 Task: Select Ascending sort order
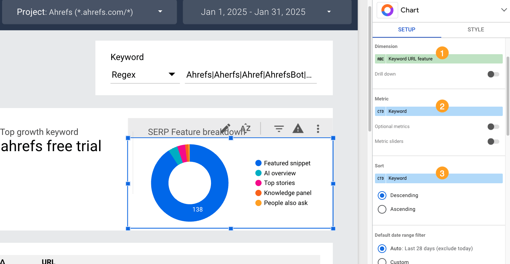[382, 209]
